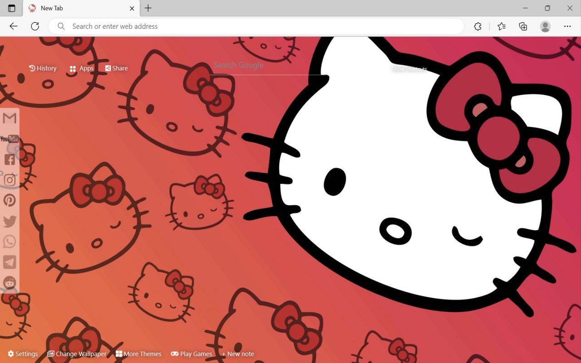The image size is (581, 363).
Task: Open Reddit shortcut in the sidebar
Action: click(x=10, y=283)
